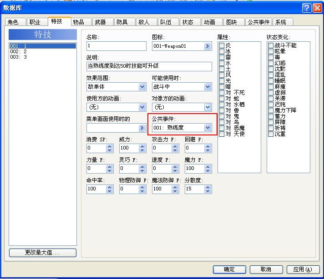Close the 数据库 dialog window
The width and height of the screenshot is (324, 279).
coord(317,8)
